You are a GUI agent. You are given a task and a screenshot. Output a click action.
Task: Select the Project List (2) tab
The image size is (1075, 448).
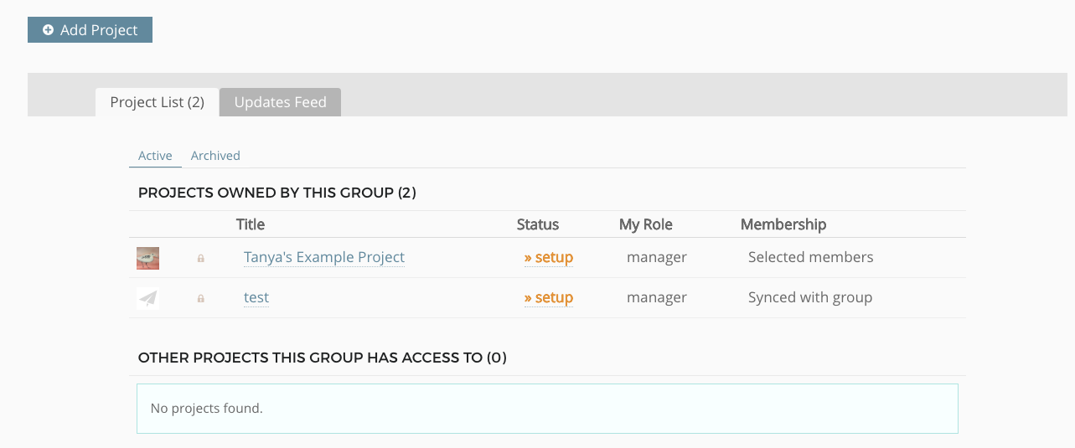pos(157,102)
